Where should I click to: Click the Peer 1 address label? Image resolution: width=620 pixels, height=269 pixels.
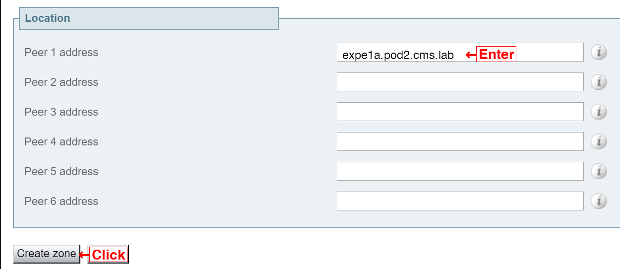[61, 53]
